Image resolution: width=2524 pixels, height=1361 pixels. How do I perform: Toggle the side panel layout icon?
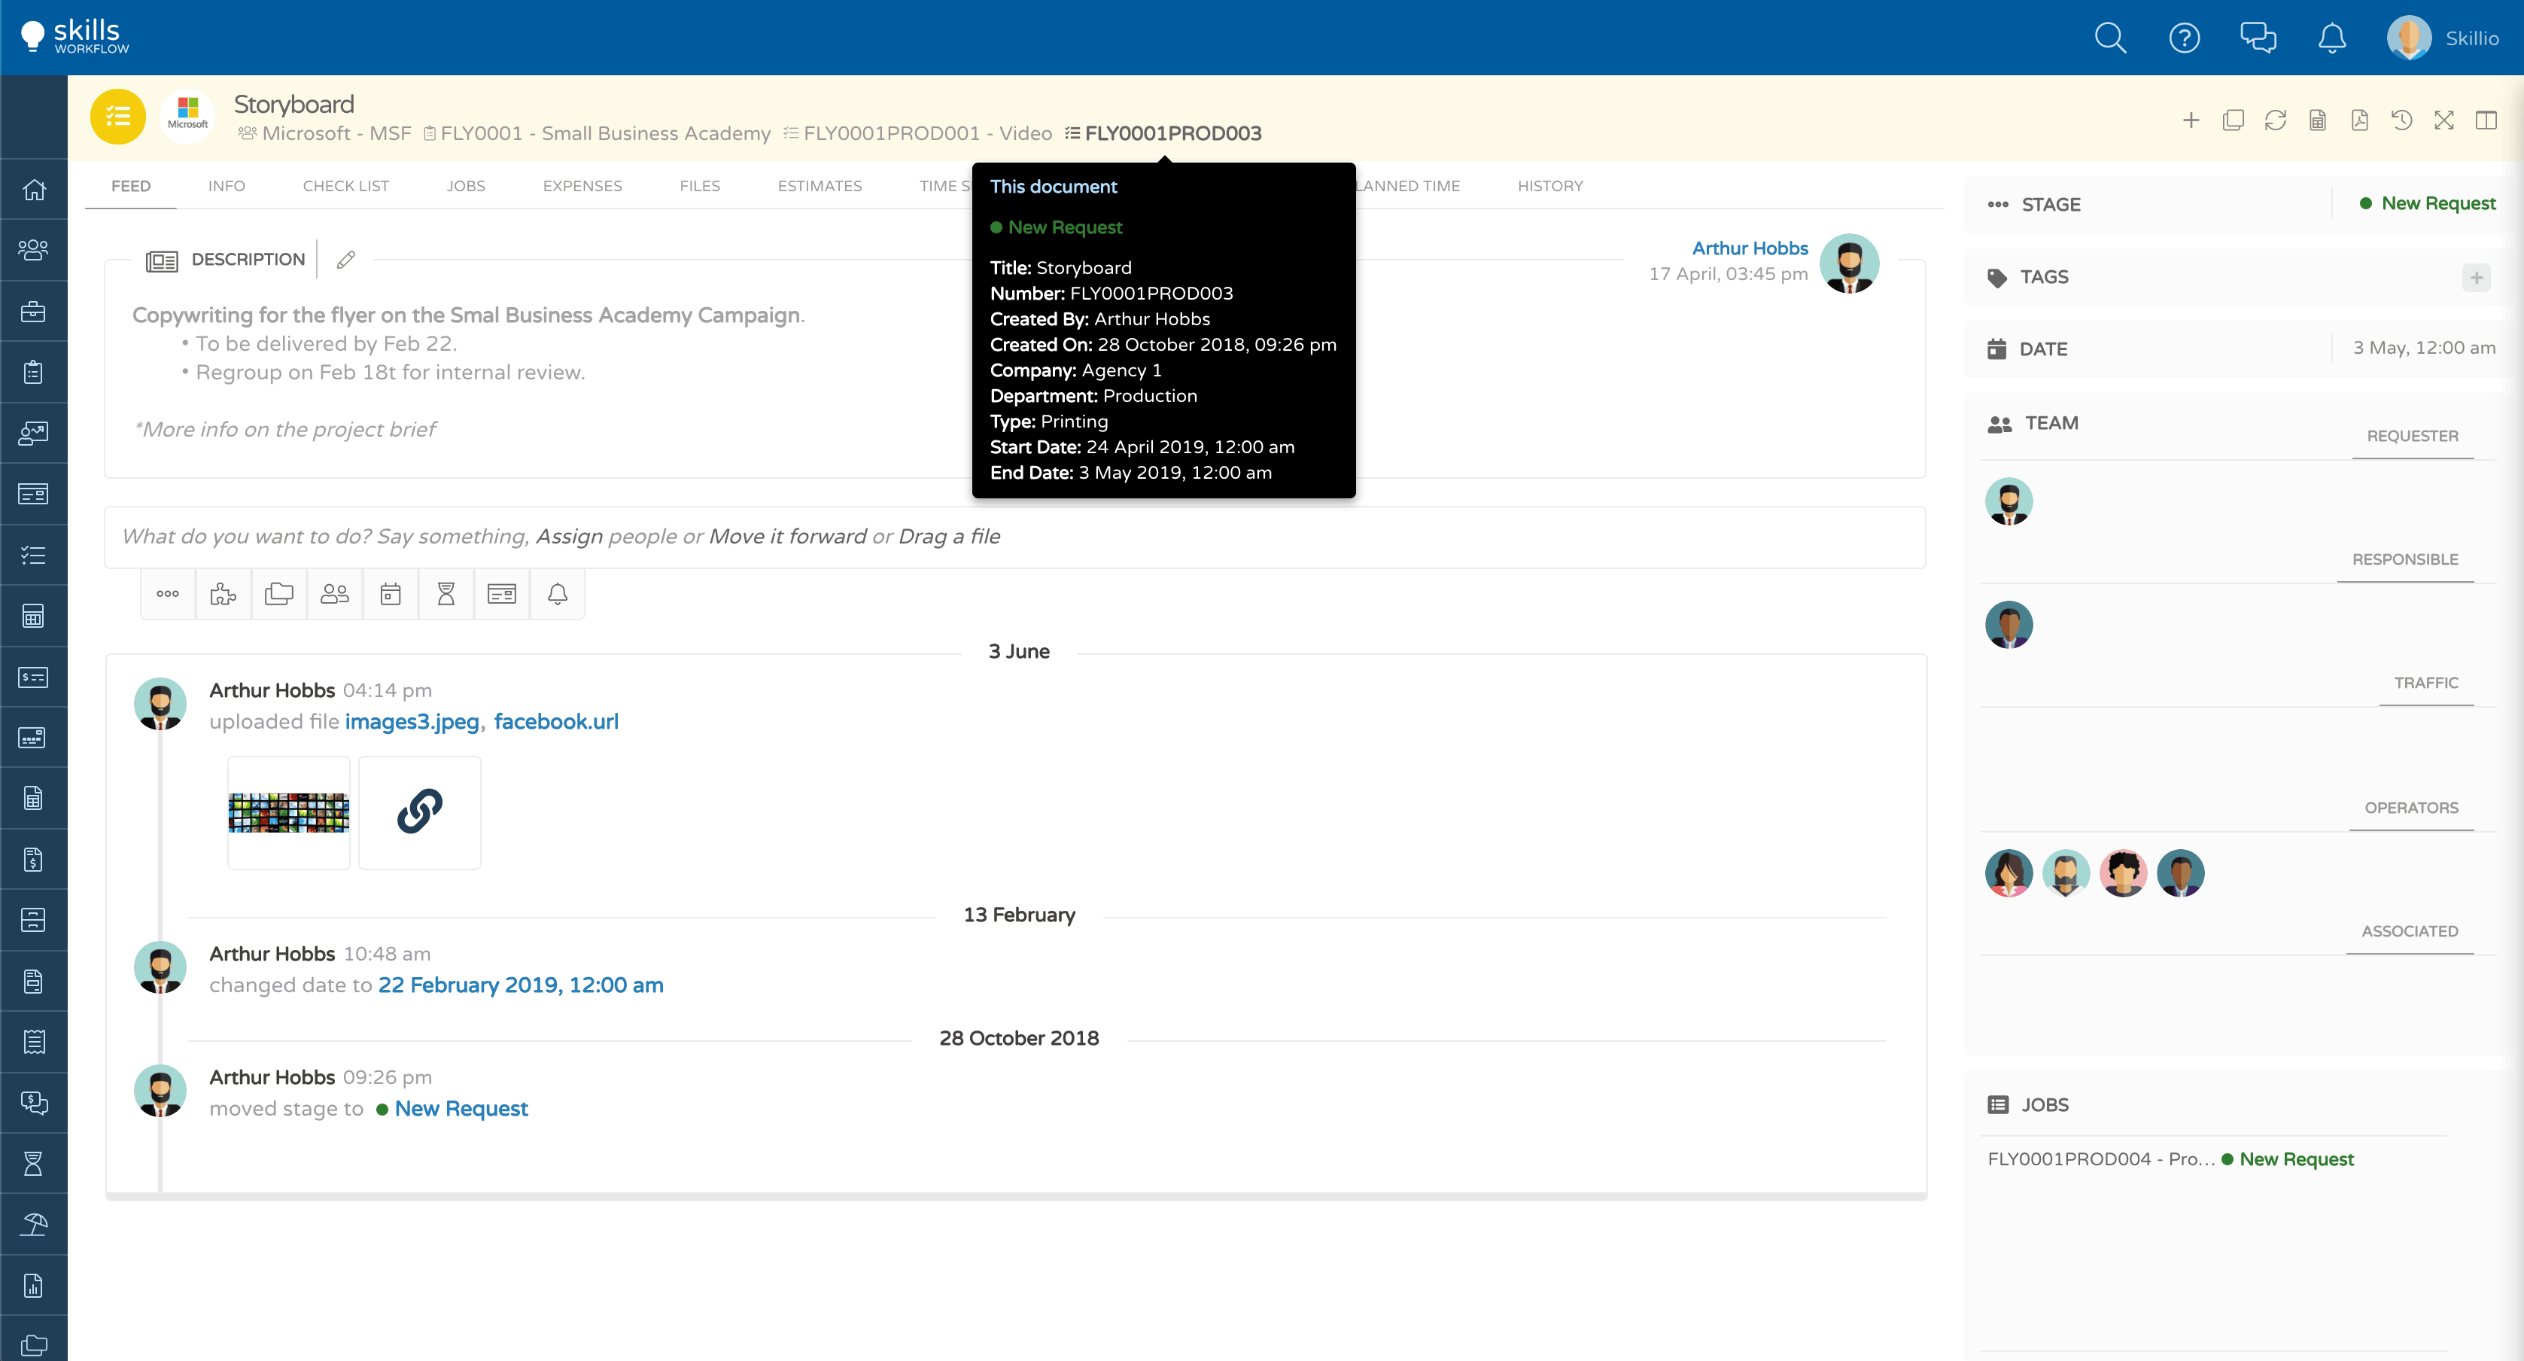point(2486,120)
